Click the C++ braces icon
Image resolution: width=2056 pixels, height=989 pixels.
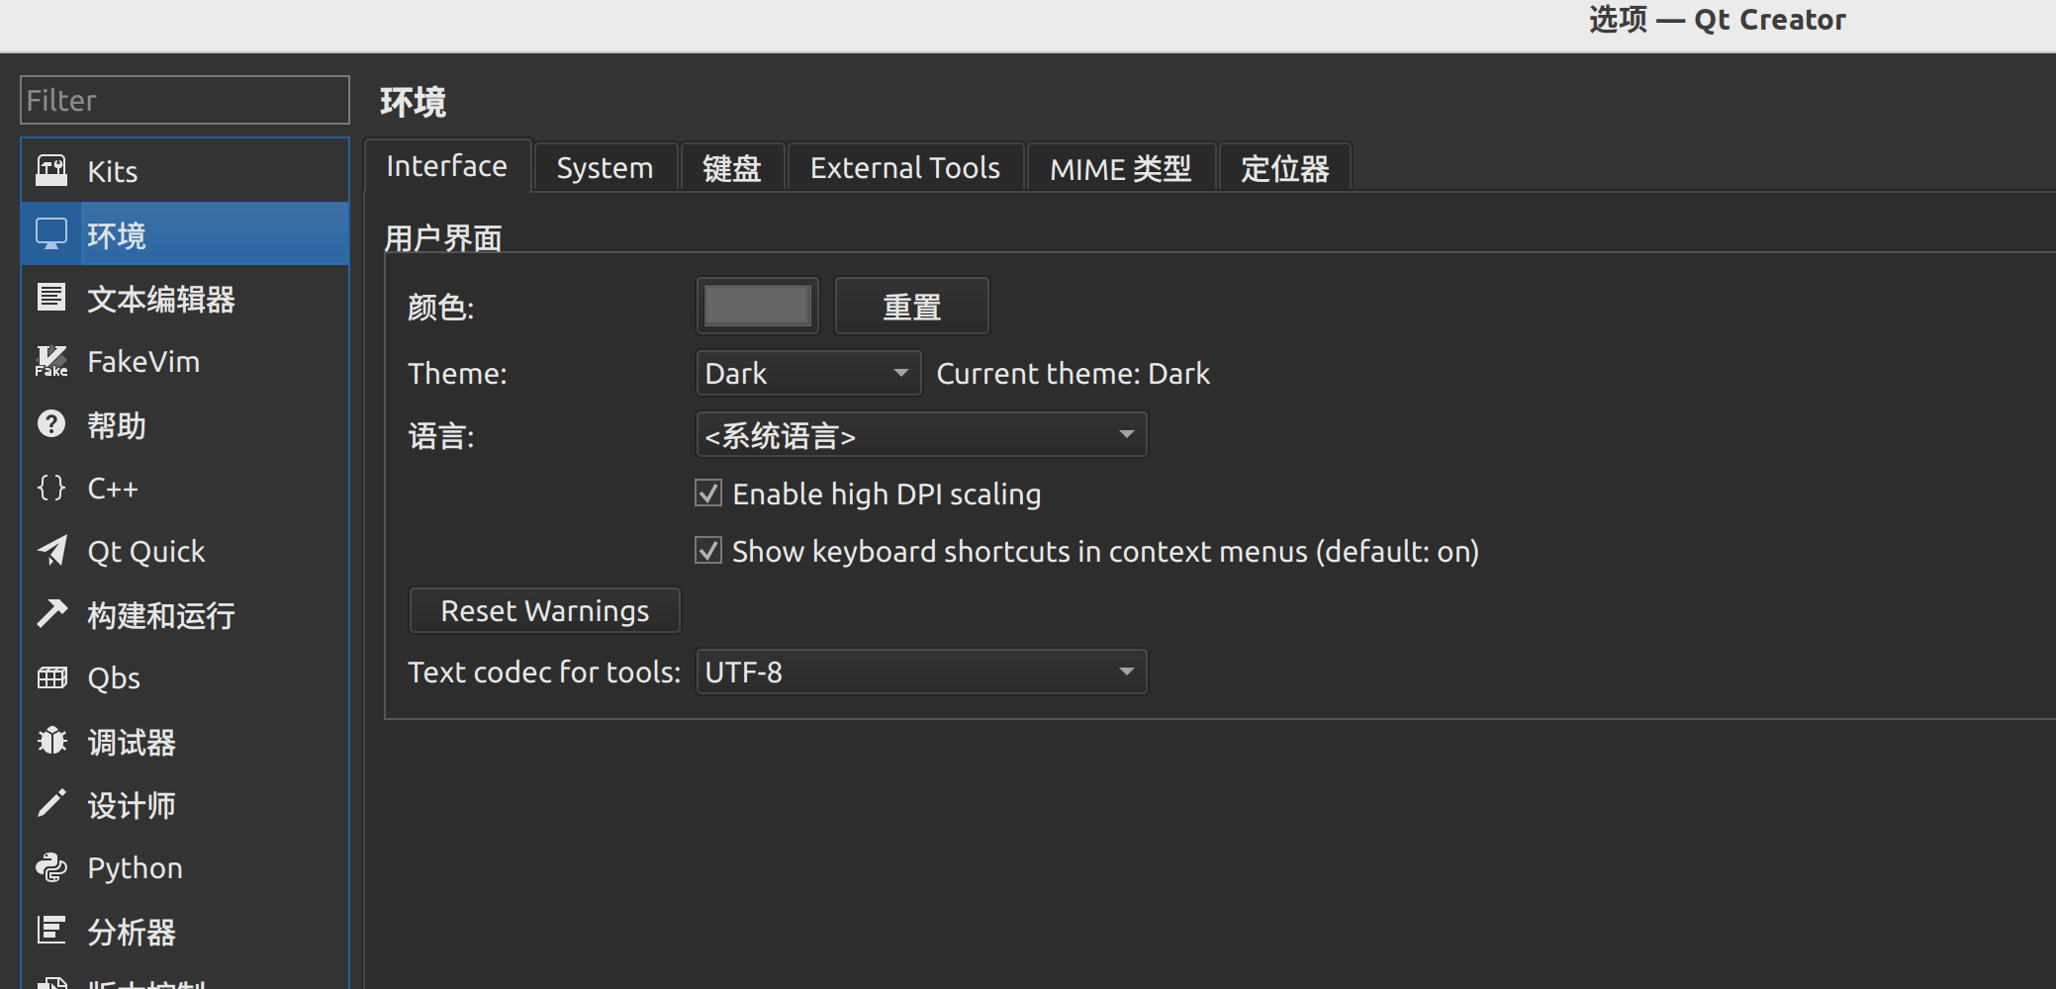[x=51, y=488]
